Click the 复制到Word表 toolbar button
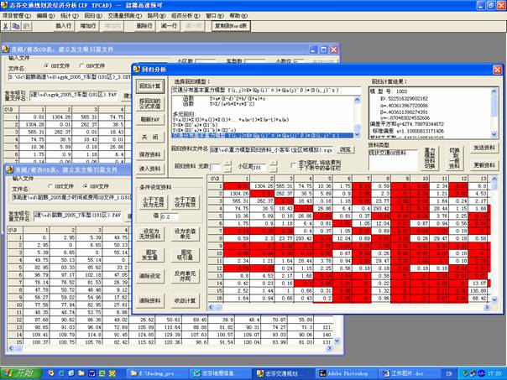The image size is (507, 380). click(231, 26)
